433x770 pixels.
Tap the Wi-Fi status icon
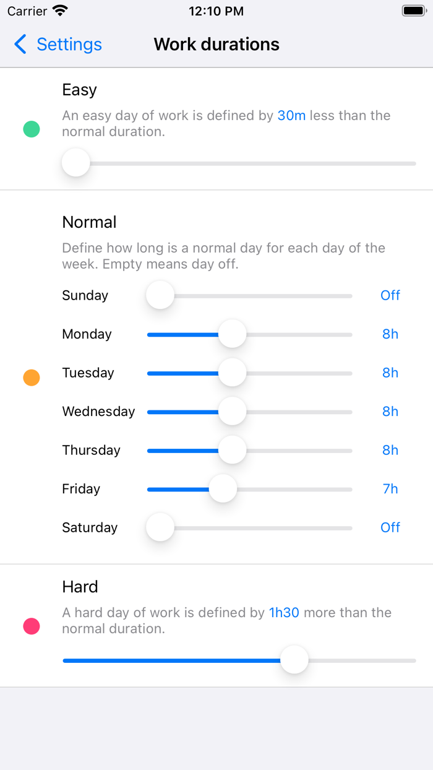coord(60,11)
